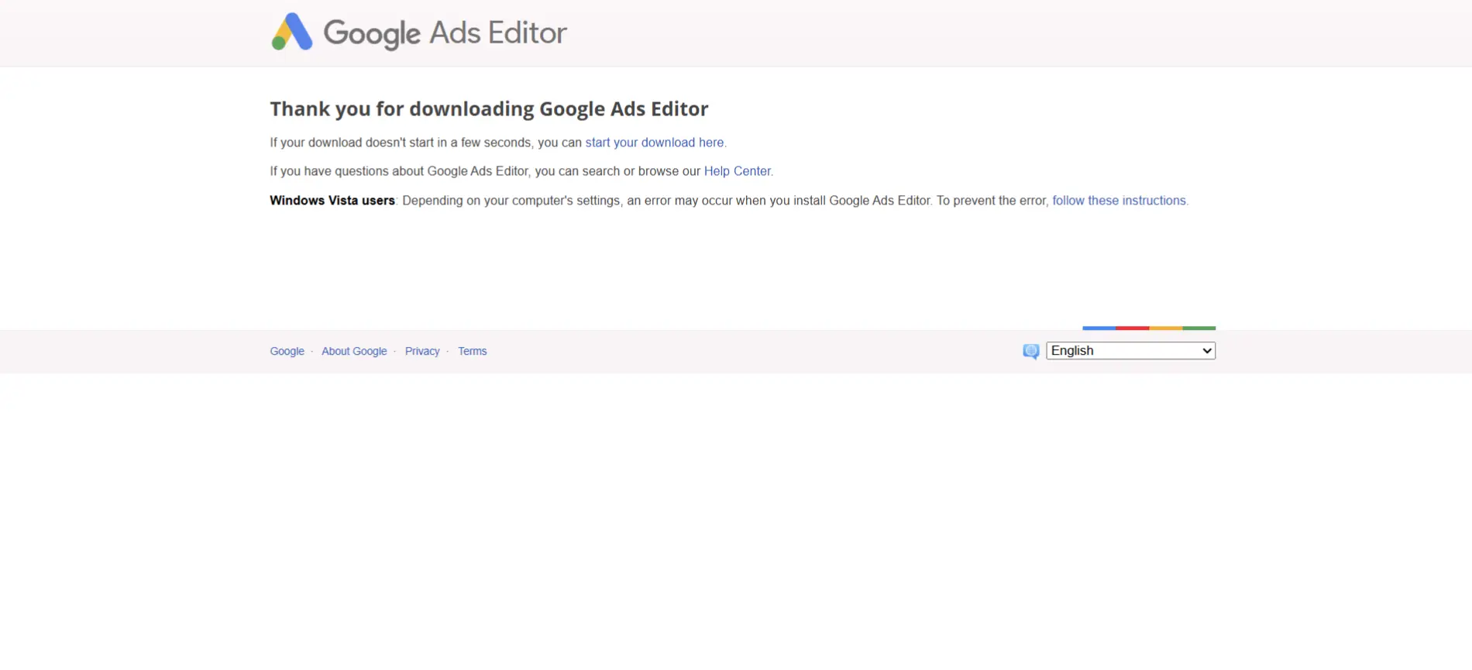Open the Privacy footer link
1472x670 pixels.
tap(422, 351)
